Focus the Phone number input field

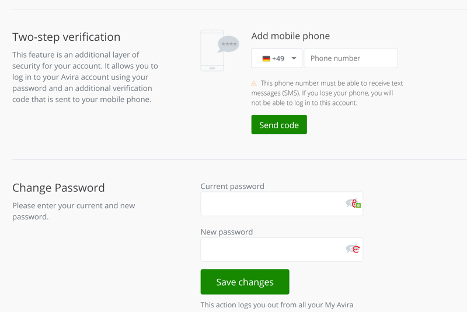coord(350,58)
